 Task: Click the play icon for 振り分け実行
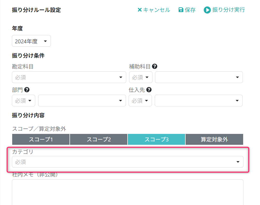coord(207,10)
